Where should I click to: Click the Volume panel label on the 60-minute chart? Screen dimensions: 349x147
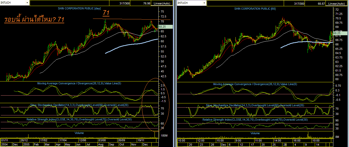(x=255, y=133)
